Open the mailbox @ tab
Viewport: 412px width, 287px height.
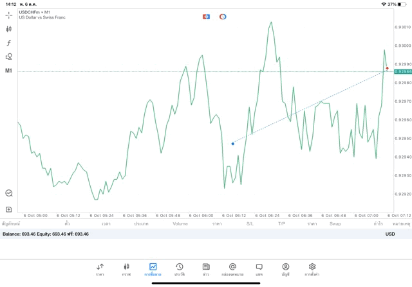pyautogui.click(x=232, y=269)
